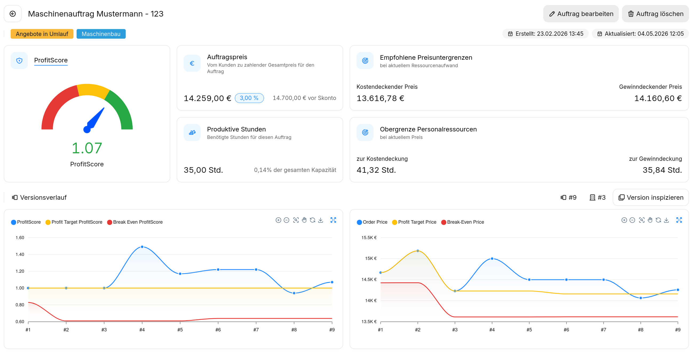The height and width of the screenshot is (353, 693).
Task: Follow the ProfitScore underlined link
Action: [x=51, y=60]
